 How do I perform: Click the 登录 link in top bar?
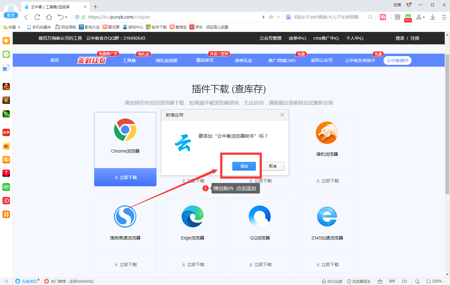(x=400, y=38)
